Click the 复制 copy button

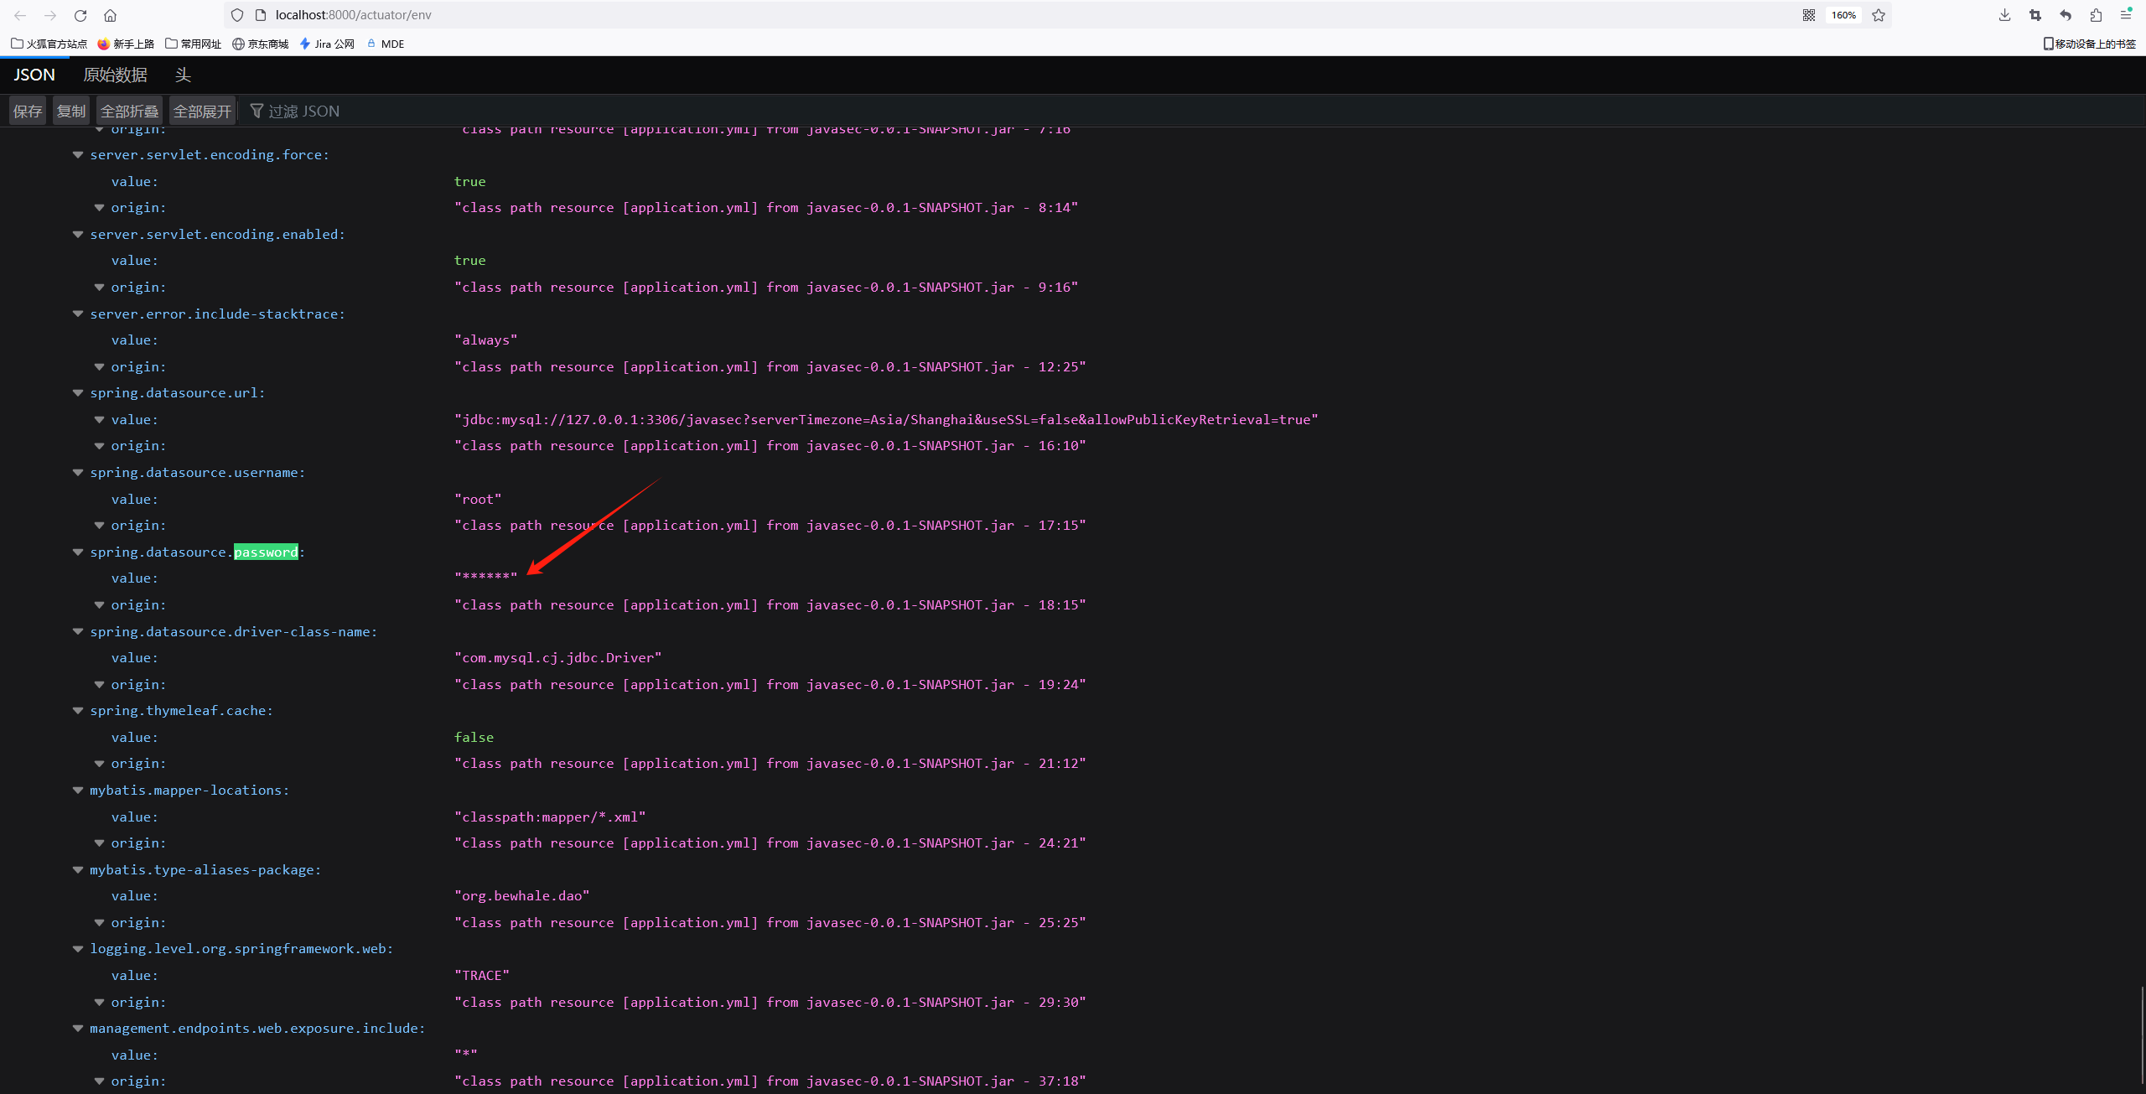tap(71, 111)
